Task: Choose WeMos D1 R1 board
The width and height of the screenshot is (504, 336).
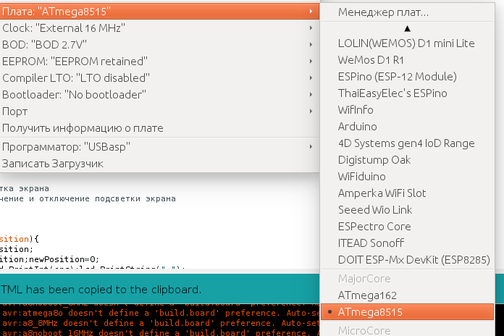Action: tap(371, 60)
